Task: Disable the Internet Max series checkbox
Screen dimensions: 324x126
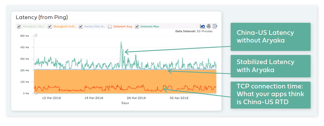Action: coord(137,26)
